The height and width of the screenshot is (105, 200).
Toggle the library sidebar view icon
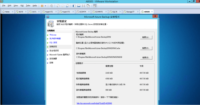(x=74, y=5)
